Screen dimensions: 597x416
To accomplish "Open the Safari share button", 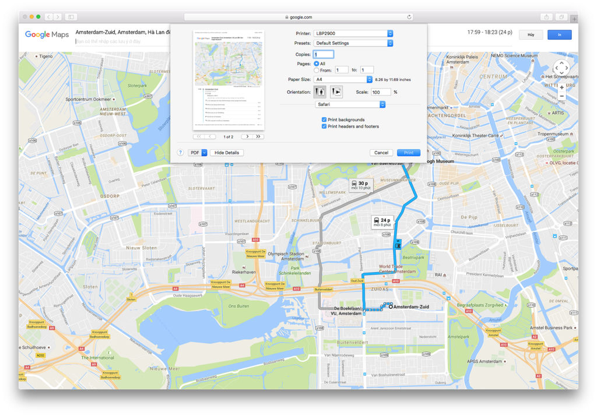I will (x=546, y=17).
